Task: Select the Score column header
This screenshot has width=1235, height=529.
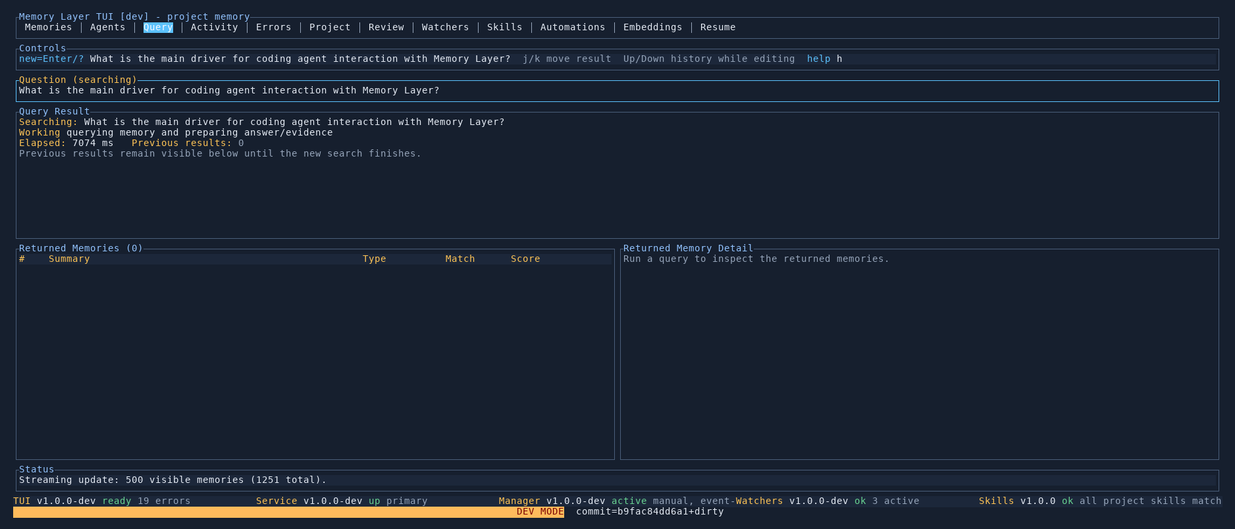Action: point(525,259)
